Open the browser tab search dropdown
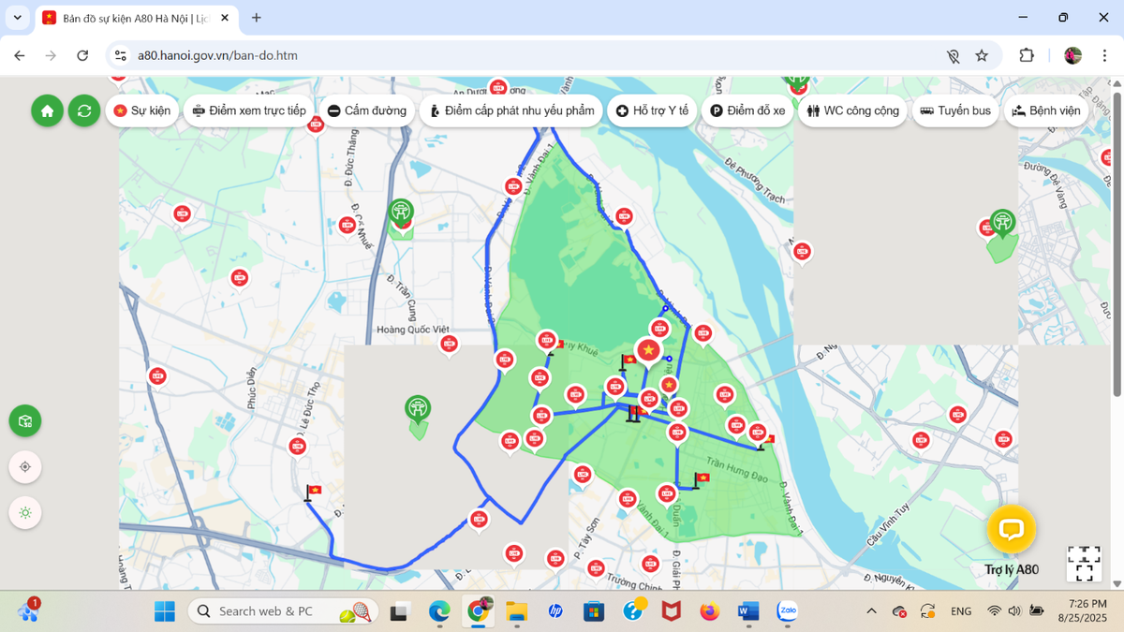 17,18
